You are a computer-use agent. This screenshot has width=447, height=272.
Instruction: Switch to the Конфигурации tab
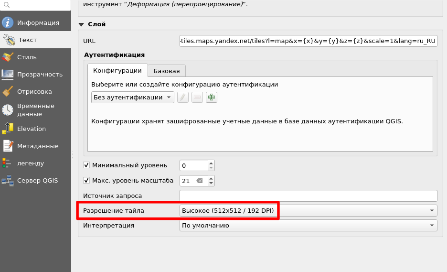click(x=117, y=70)
